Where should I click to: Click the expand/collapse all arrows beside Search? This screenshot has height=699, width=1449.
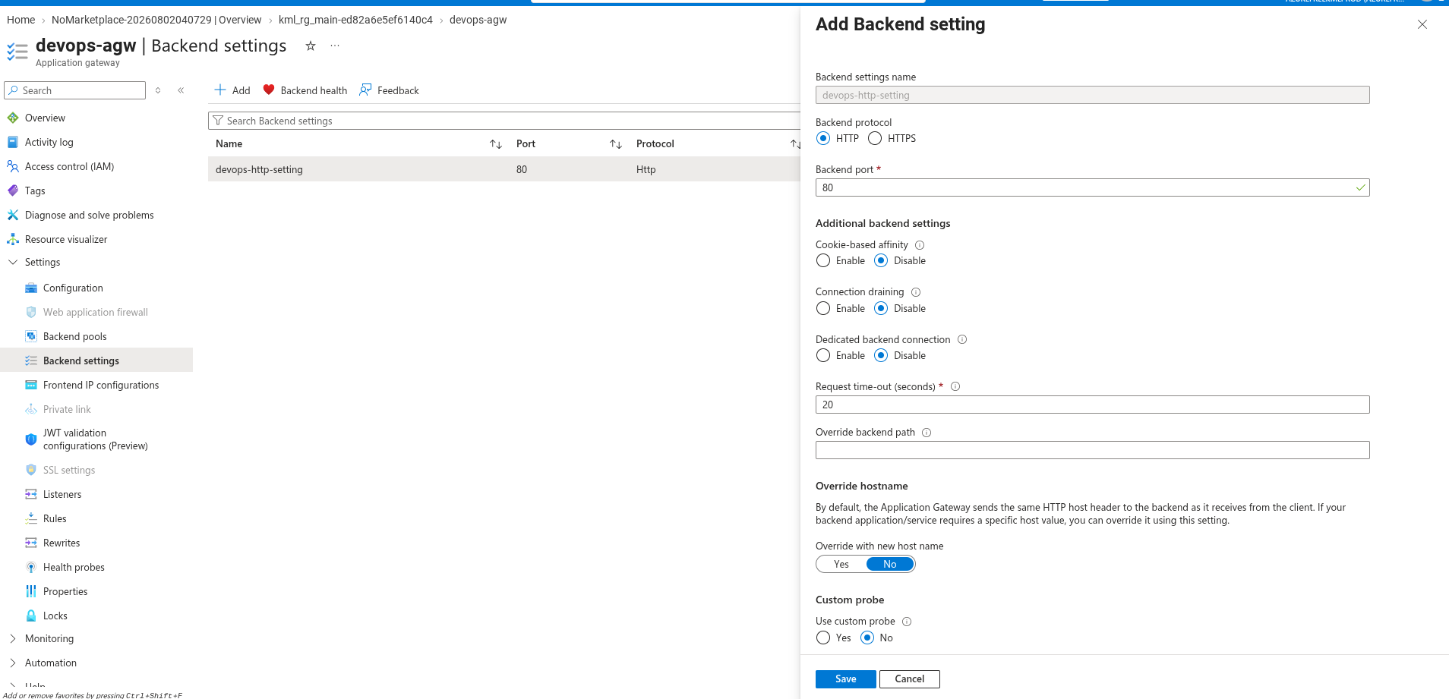[x=158, y=90]
